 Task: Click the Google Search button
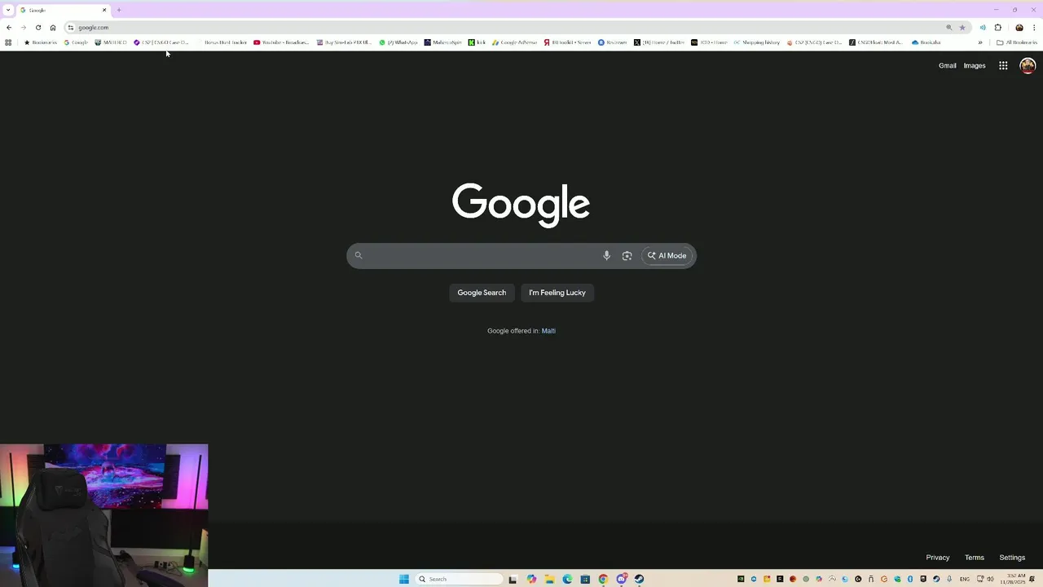pos(482,293)
